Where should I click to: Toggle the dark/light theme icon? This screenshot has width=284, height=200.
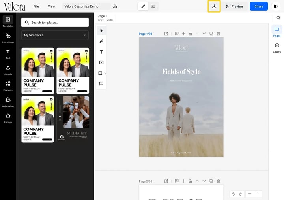pyautogui.click(x=276, y=6)
